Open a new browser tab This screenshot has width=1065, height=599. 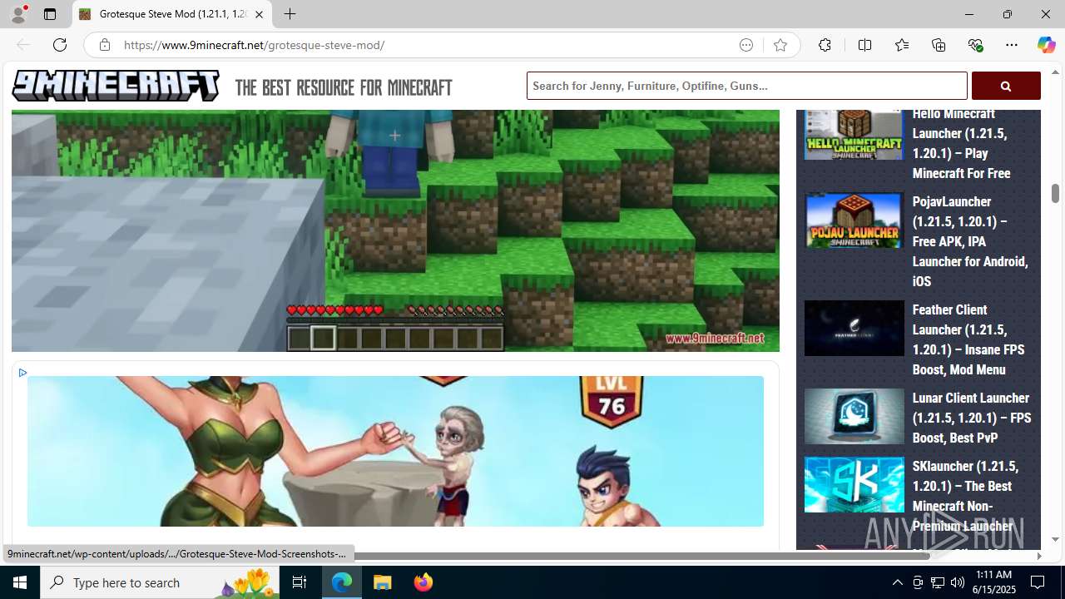point(290,14)
